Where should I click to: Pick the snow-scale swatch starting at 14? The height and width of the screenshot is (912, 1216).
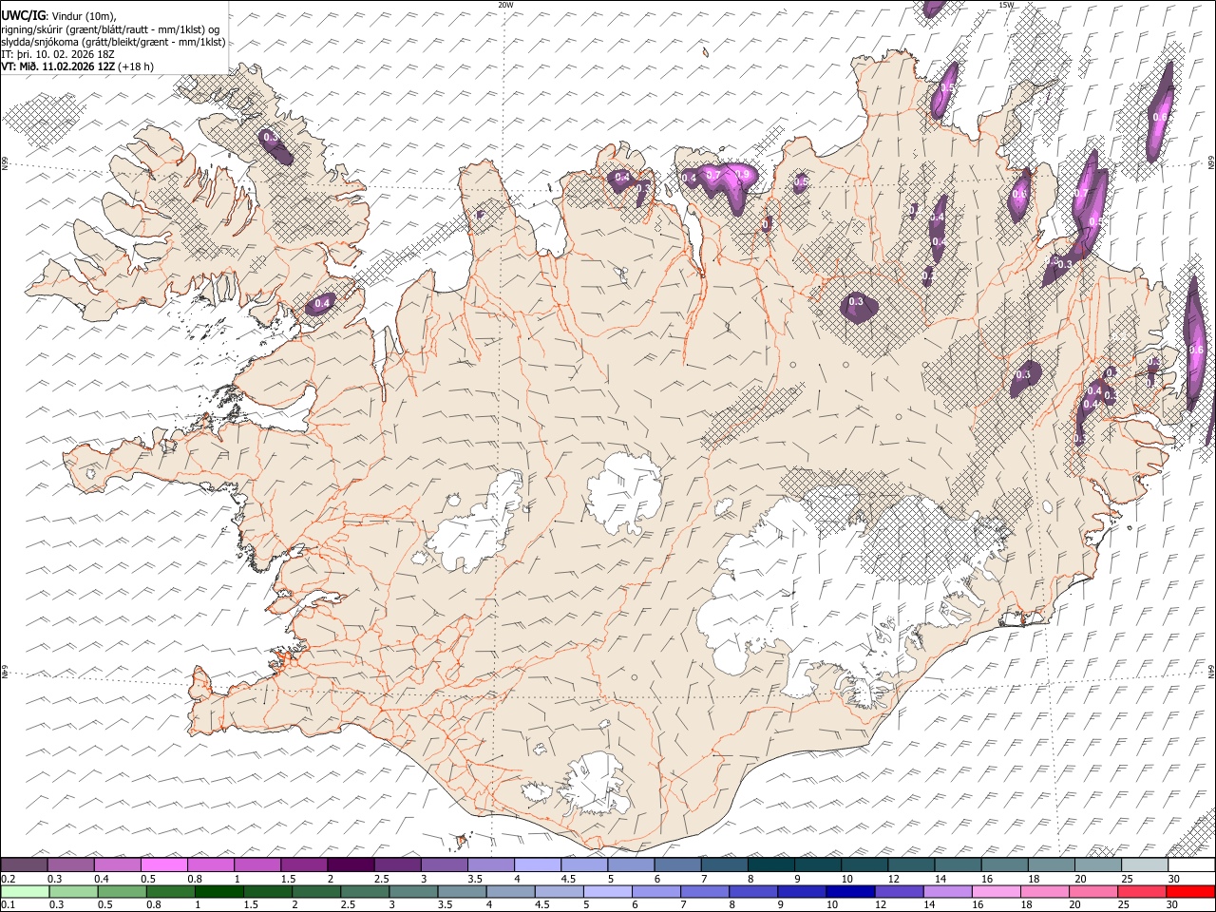click(x=958, y=865)
